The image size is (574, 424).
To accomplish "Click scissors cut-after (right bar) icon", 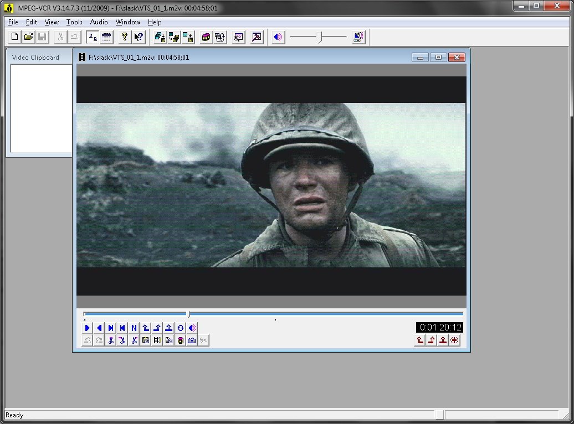I will point(134,340).
